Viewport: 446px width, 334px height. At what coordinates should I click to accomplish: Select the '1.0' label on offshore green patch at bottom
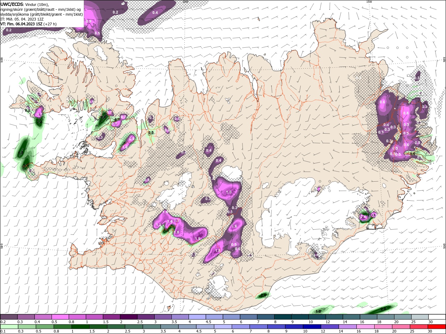[x=318, y=311]
